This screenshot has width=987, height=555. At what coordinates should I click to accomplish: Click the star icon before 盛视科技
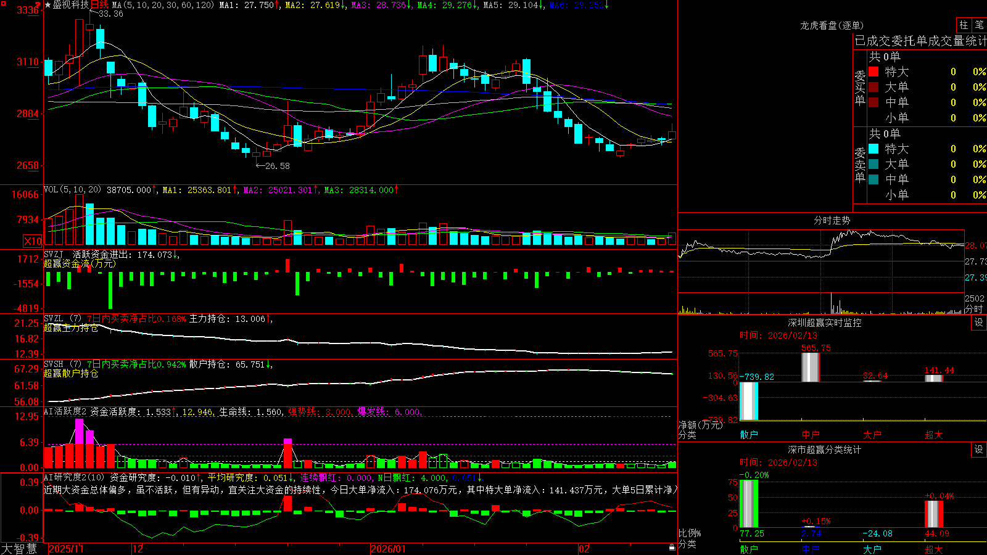tap(48, 5)
